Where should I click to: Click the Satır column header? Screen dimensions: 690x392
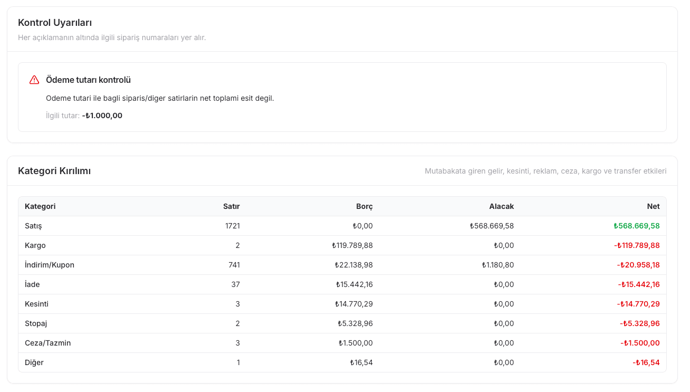pos(231,206)
